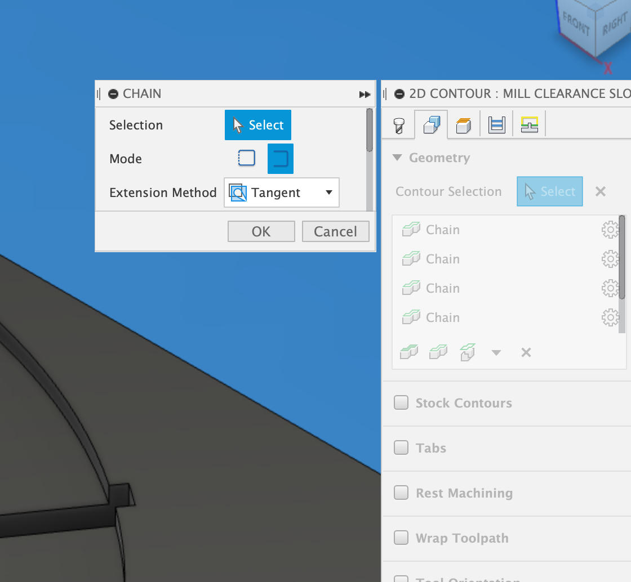The height and width of the screenshot is (582, 631).
Task: Open the Linking settings icon
Action: 529,124
